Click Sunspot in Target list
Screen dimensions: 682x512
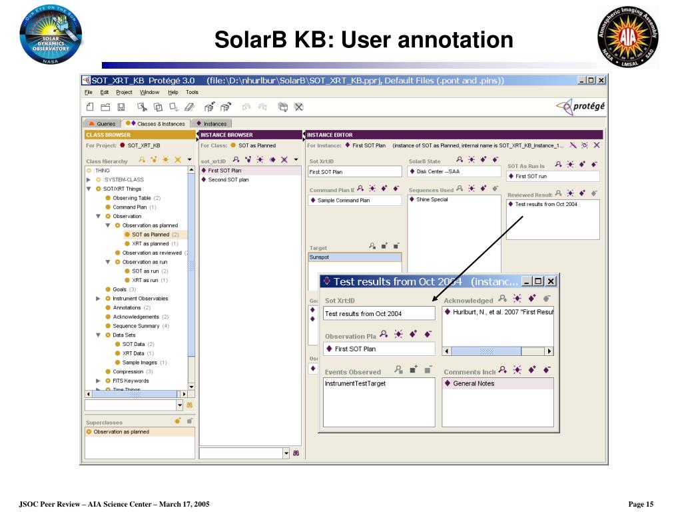(354, 257)
